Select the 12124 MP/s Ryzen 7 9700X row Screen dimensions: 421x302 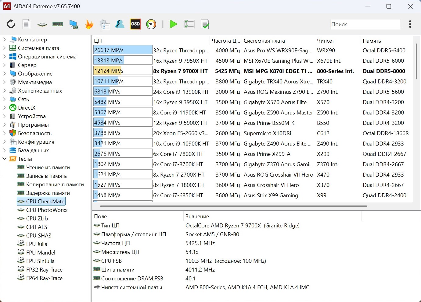180,71
